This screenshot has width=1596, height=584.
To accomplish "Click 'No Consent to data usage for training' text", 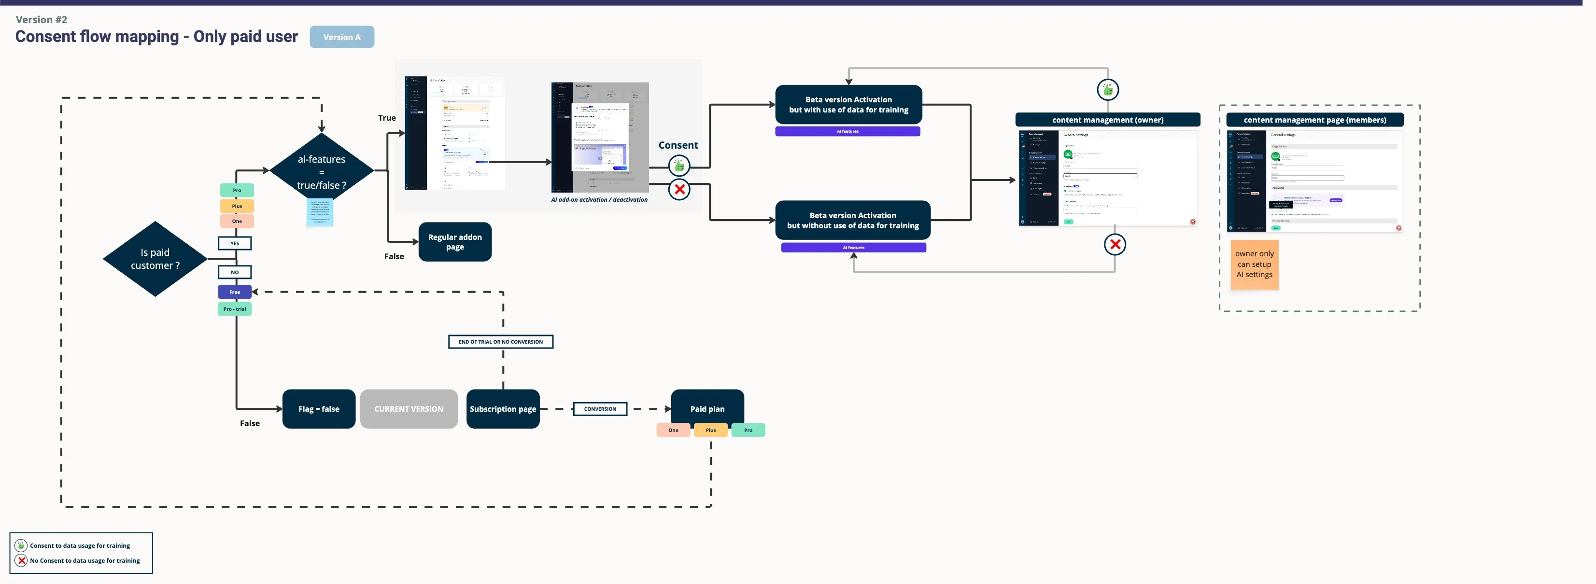I will 85,561.
